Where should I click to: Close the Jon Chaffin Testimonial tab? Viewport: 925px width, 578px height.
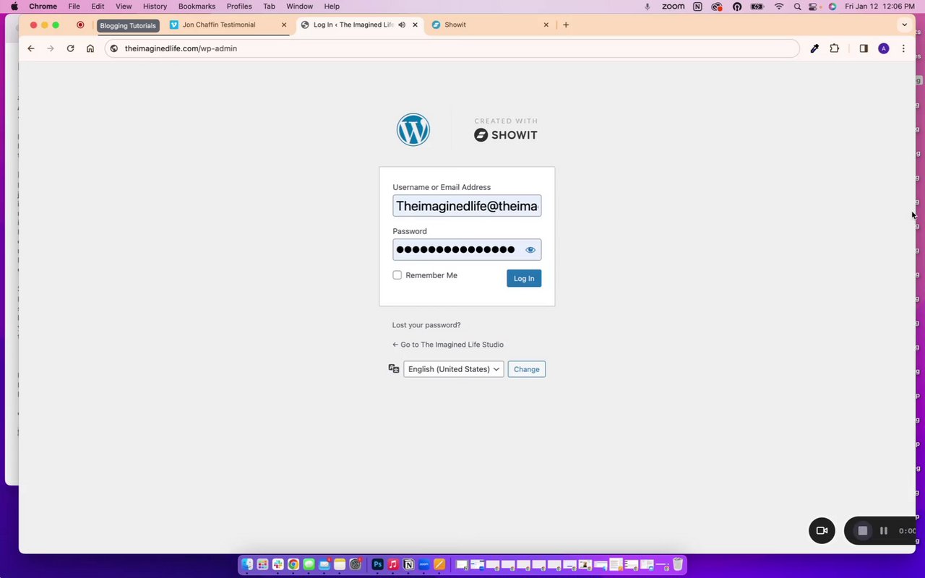coord(284,25)
